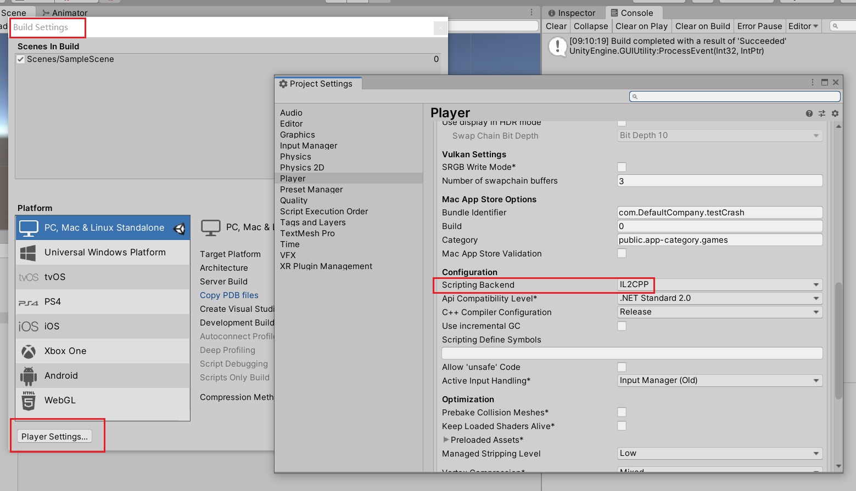
Task: Select the Project Settings tab
Action: coord(317,84)
